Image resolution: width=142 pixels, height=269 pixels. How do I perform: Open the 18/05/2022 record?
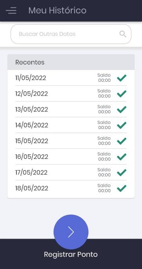71,188
